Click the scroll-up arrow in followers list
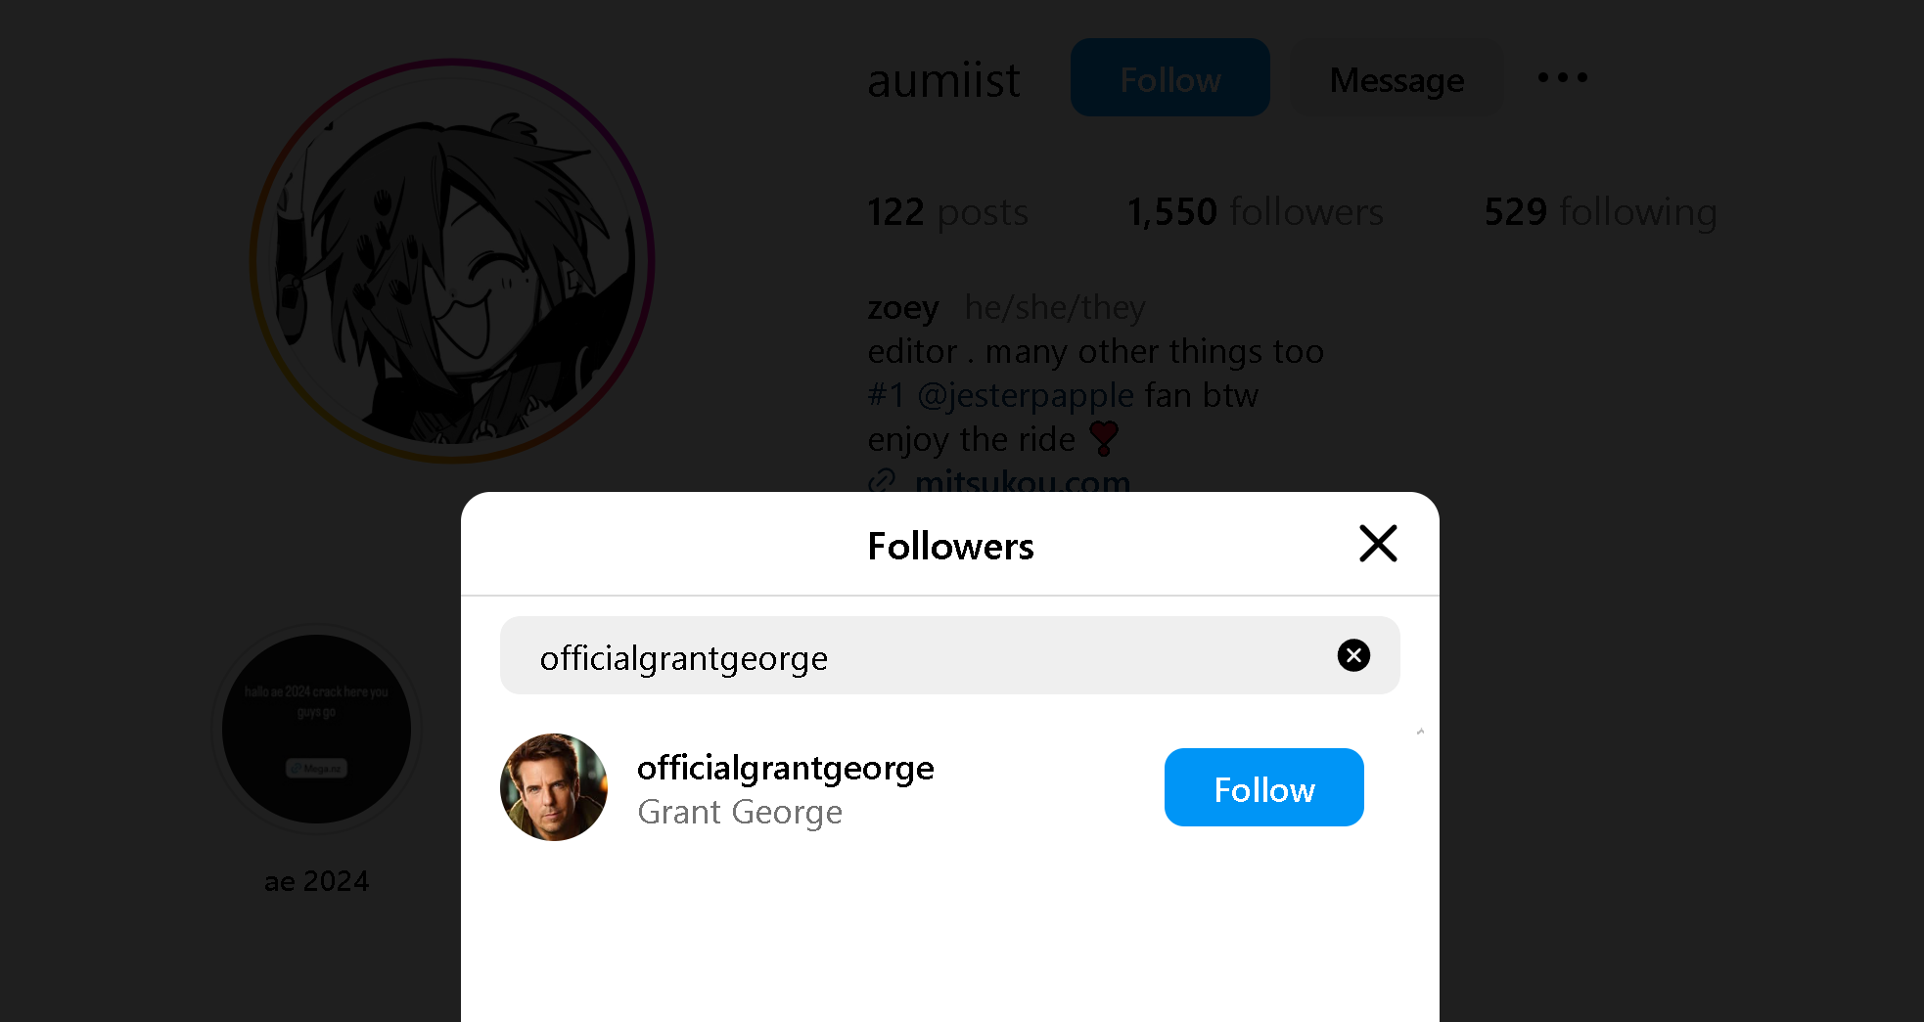The image size is (1924, 1022). pyautogui.click(x=1420, y=732)
